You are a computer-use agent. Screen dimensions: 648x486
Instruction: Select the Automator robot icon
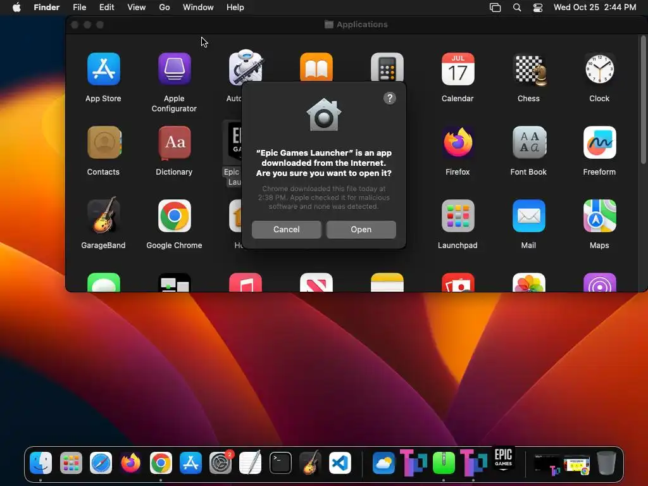point(246,66)
